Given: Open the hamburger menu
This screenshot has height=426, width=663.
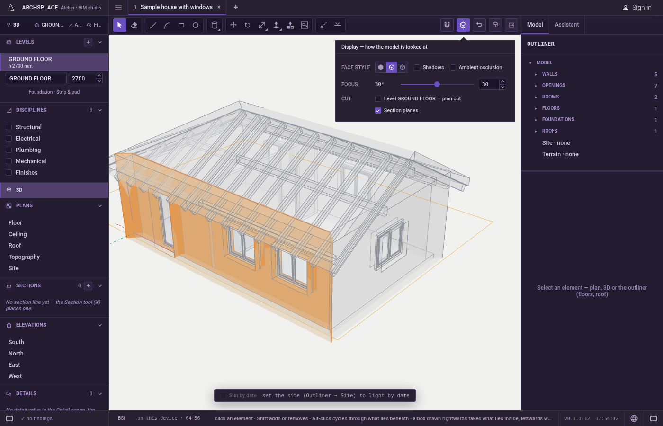Looking at the screenshot, I should pos(118,8).
